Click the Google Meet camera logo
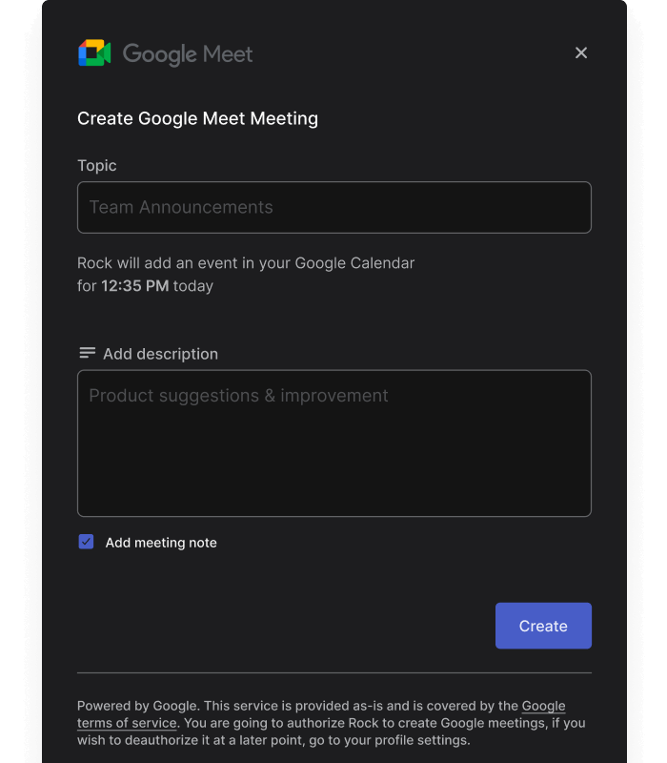 (94, 53)
